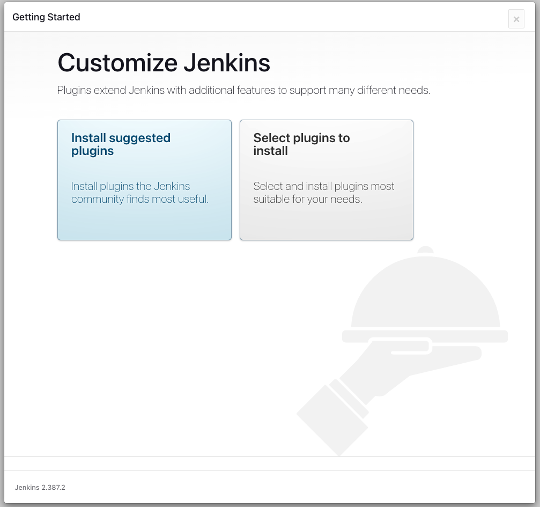The width and height of the screenshot is (540, 507).
Task: Choose Select plugins to install option
Action: point(327,180)
